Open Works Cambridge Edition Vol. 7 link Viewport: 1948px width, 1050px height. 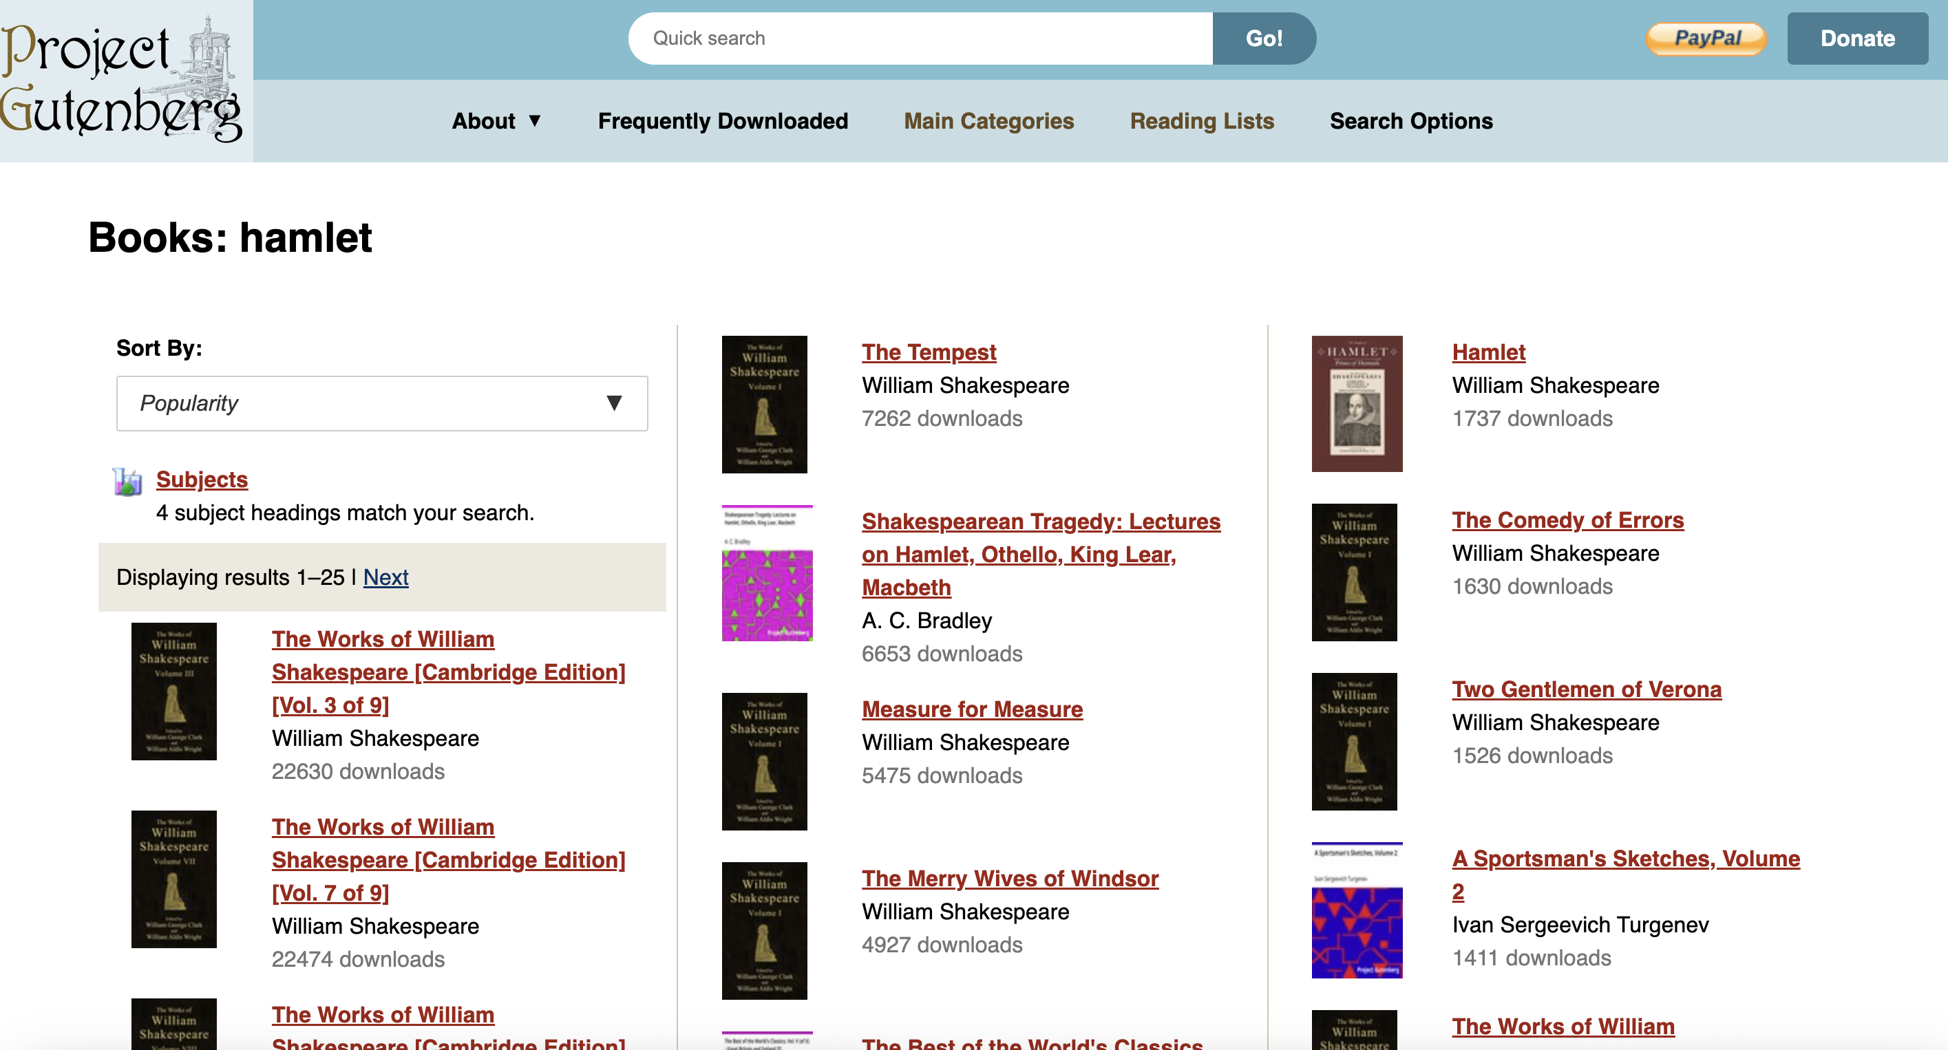point(448,859)
